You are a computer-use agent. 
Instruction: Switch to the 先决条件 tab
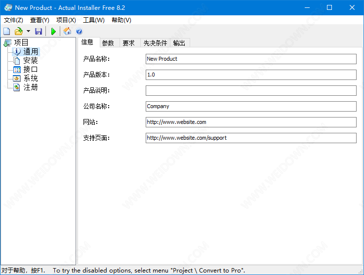point(155,43)
